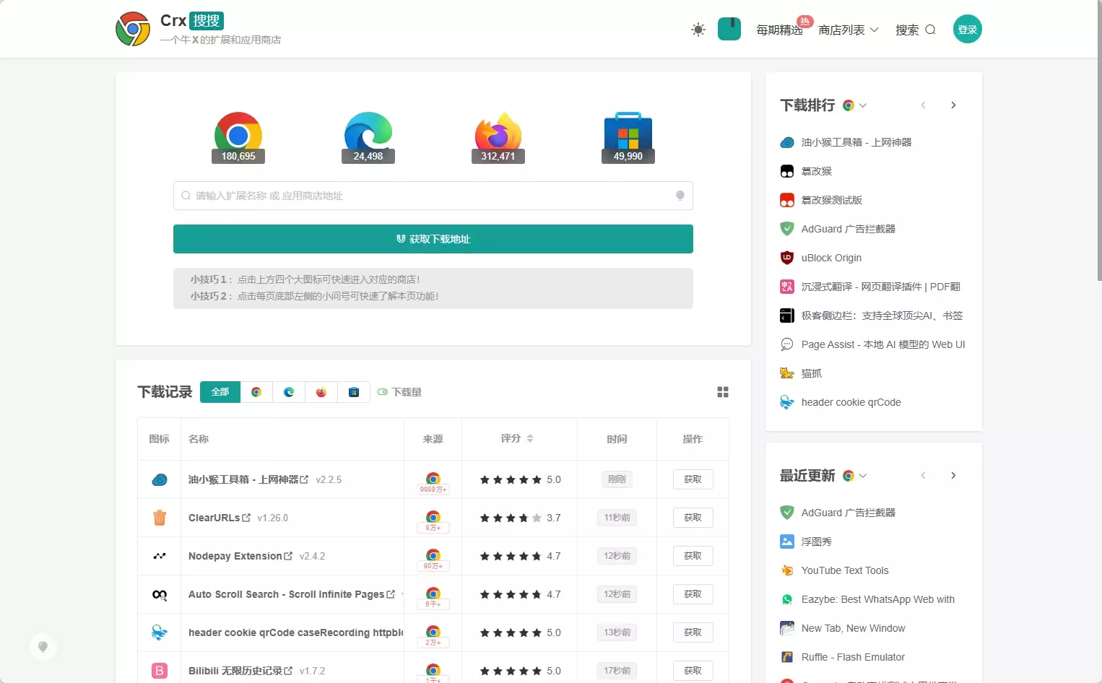Go to previous page of 最近更新
The height and width of the screenshot is (683, 1102).
[x=923, y=476]
